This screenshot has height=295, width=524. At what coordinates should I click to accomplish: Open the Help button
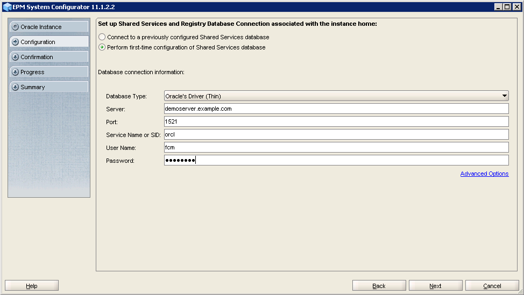[32, 286]
